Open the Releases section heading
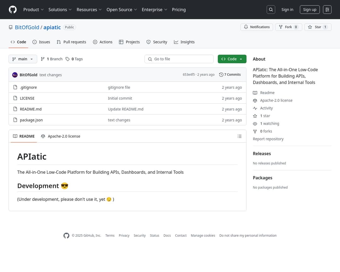 (262, 154)
